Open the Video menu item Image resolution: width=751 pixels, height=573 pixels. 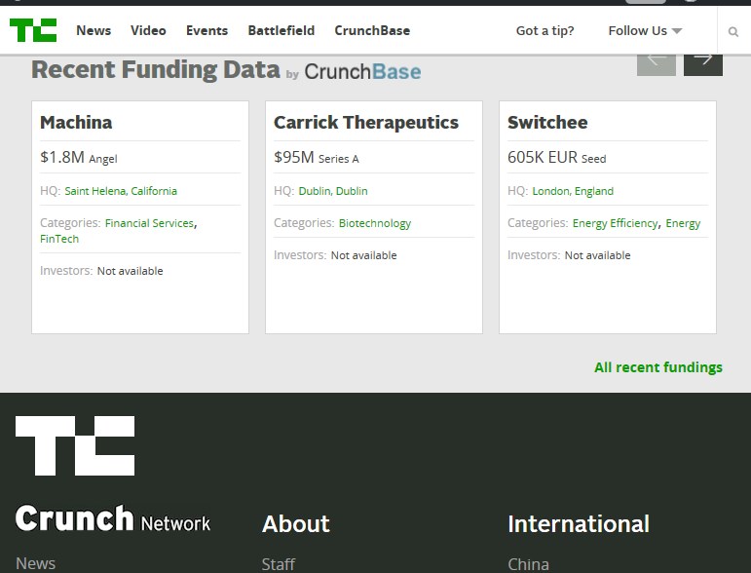(x=148, y=30)
